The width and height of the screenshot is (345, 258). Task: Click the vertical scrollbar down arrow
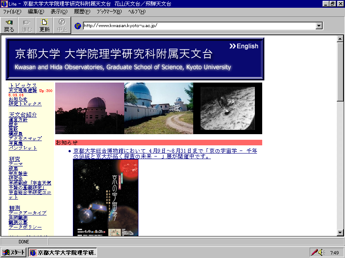(x=340, y=233)
